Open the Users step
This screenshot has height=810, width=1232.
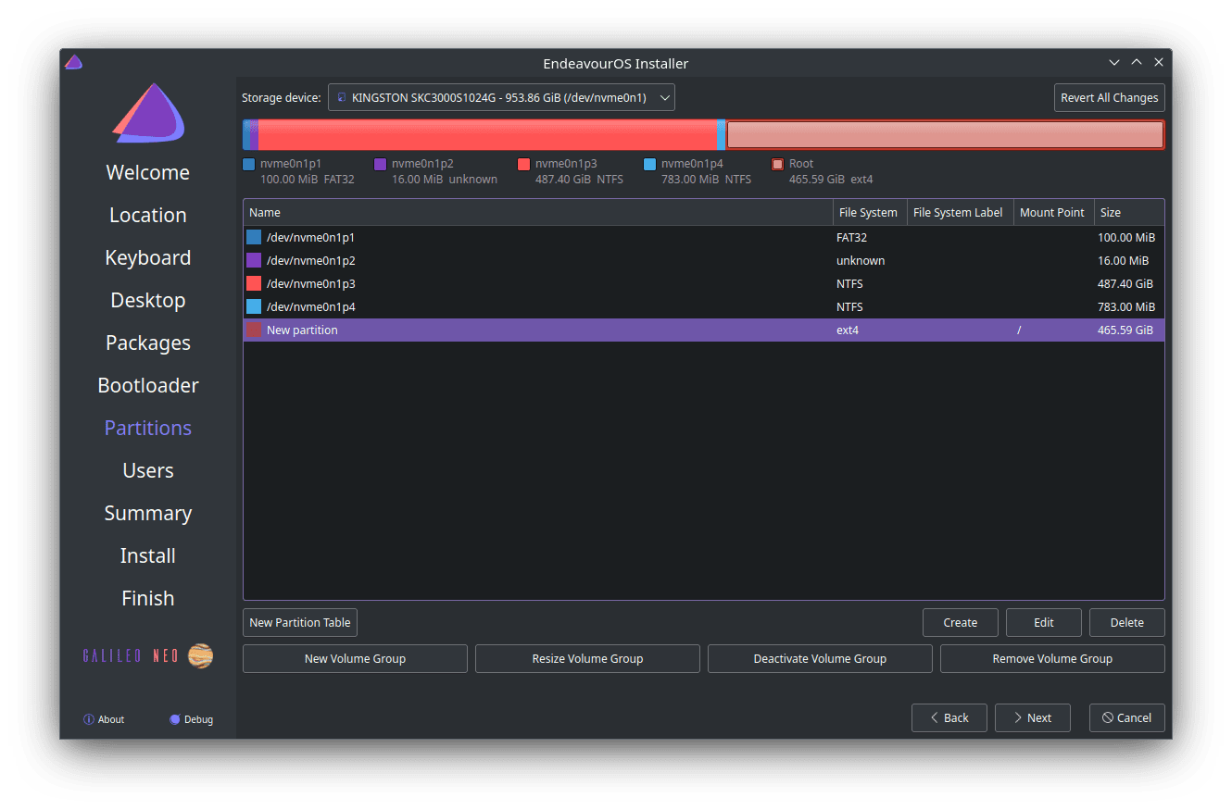click(x=148, y=470)
